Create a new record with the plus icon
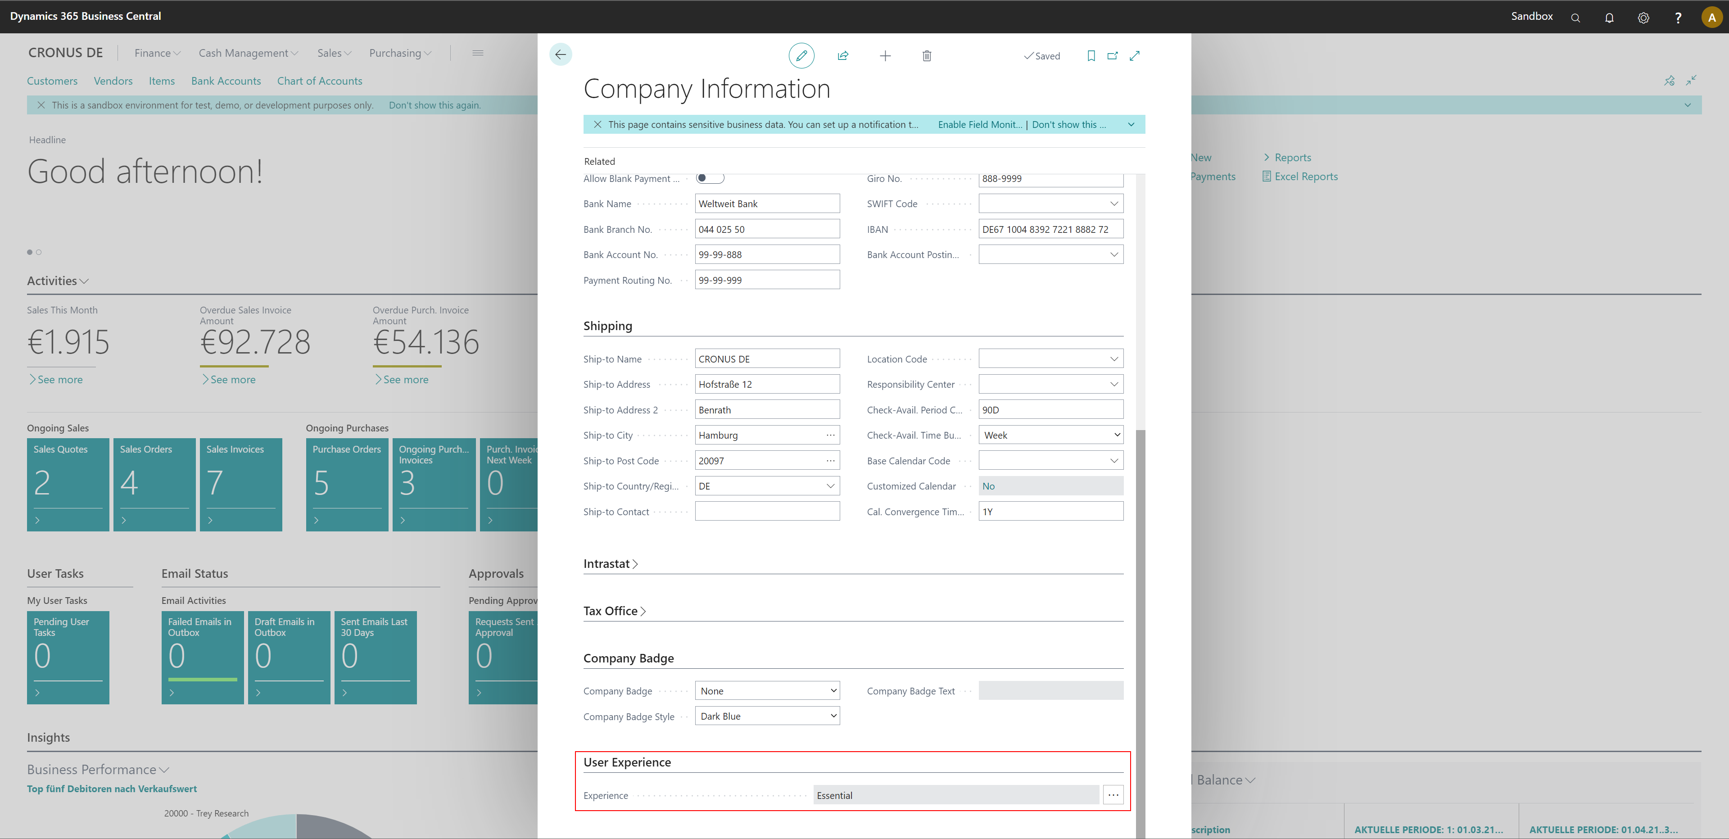 (x=885, y=56)
